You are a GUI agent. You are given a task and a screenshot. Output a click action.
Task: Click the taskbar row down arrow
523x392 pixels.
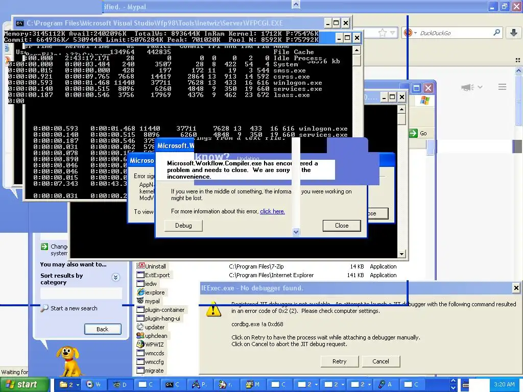click(453, 388)
